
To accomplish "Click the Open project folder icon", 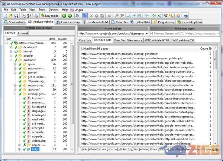I will point(11,16).
